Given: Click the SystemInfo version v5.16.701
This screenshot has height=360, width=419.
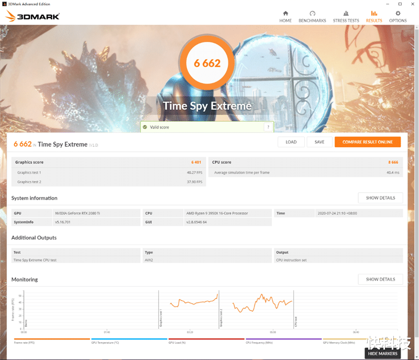Looking at the screenshot, I should click(63, 222).
